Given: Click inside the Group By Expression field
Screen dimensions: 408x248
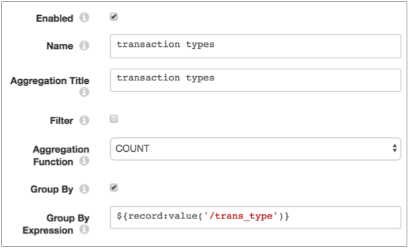Looking at the screenshot, I should pyautogui.click(x=255, y=217).
